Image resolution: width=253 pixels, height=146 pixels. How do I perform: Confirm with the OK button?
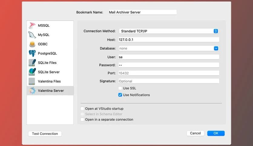coord(216,133)
